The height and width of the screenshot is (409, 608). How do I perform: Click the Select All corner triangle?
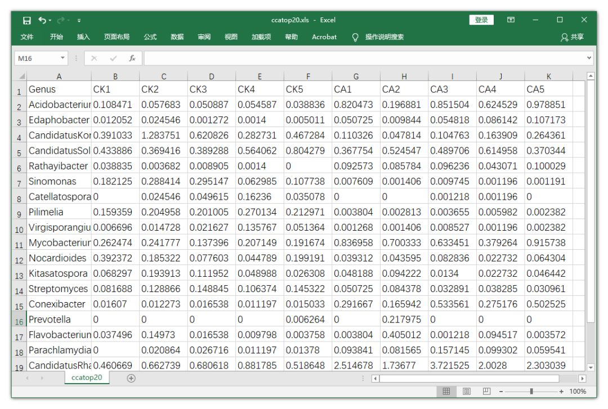21,76
